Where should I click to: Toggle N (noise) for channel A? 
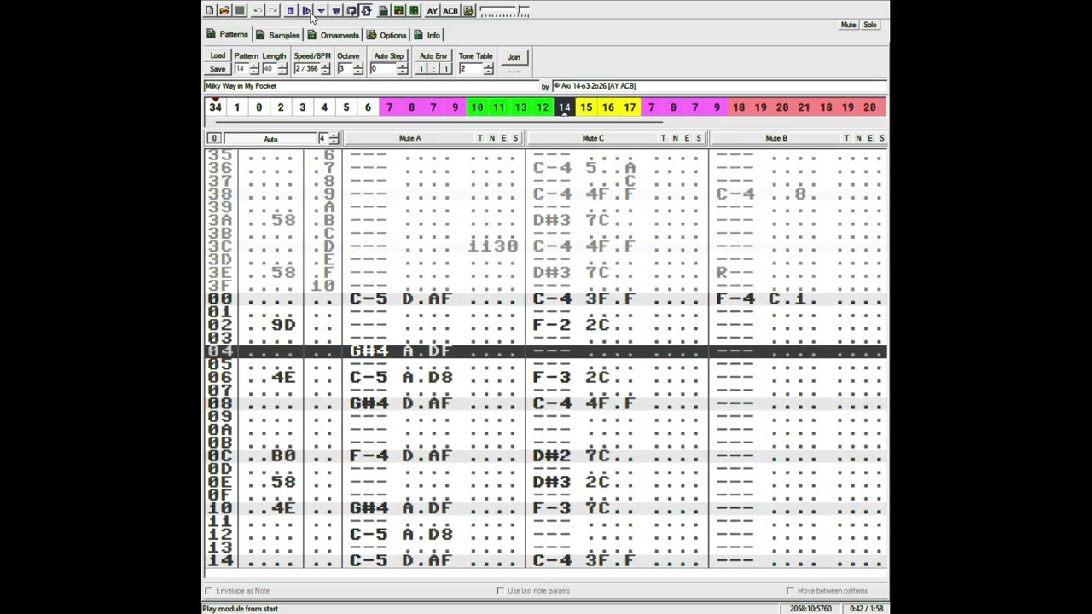pos(492,138)
